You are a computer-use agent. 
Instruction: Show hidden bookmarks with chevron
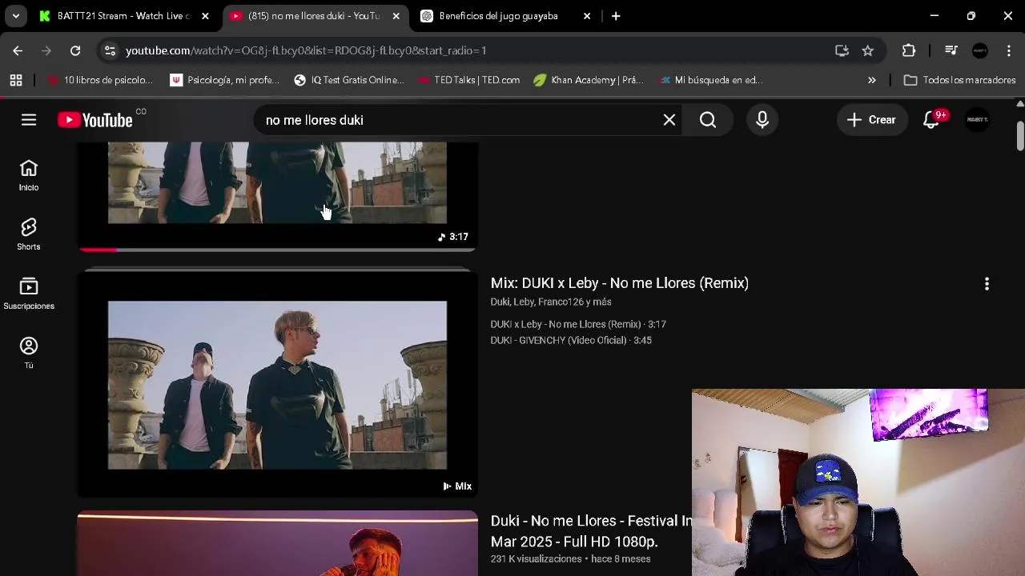point(871,80)
